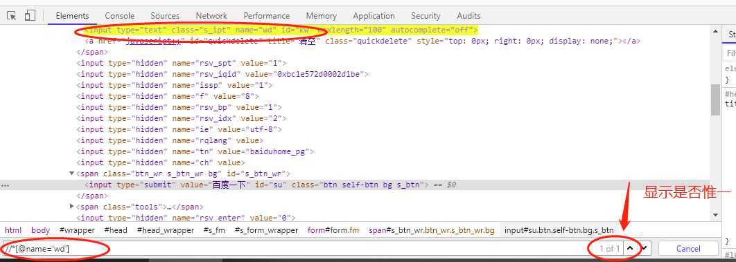Select #s_form_wrapper breadcrumb
Viewport: 736px width, 262px height.
(x=266, y=230)
